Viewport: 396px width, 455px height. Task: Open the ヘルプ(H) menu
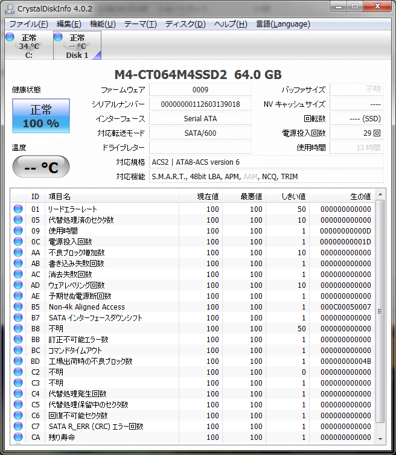click(231, 24)
